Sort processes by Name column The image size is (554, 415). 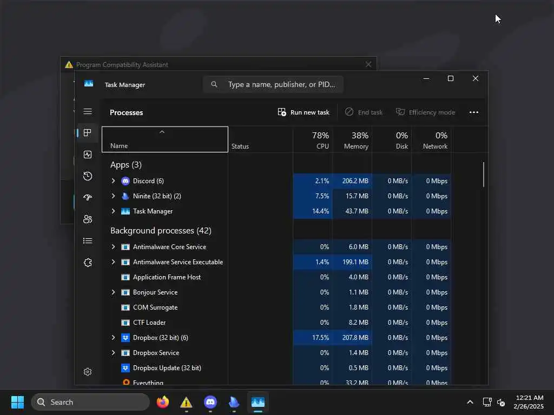point(165,139)
